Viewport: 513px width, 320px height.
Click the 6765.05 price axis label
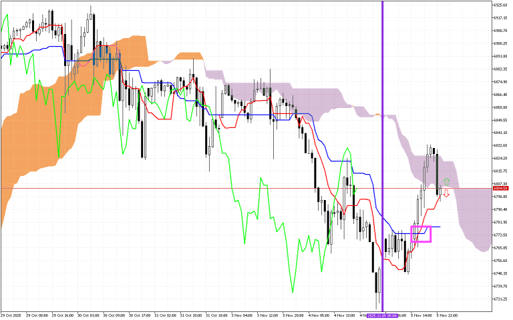[501, 247]
